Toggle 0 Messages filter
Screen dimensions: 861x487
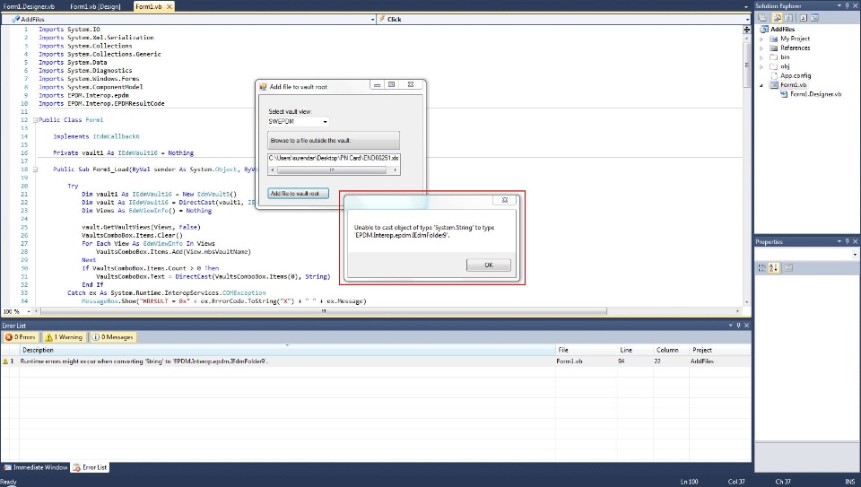click(x=113, y=337)
